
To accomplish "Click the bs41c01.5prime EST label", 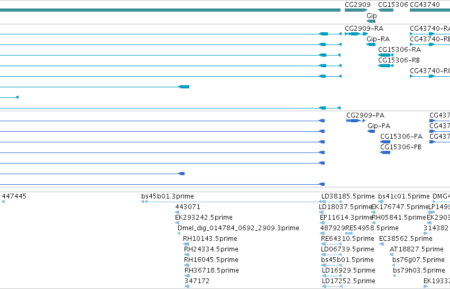I will coord(404,196).
